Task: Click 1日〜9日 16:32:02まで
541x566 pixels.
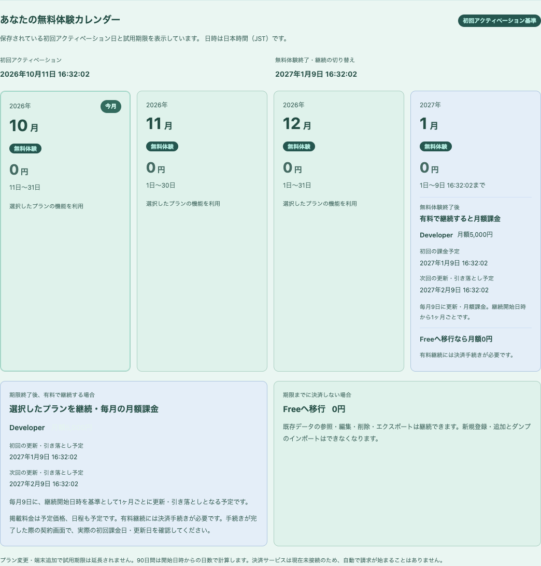Action: click(x=452, y=185)
